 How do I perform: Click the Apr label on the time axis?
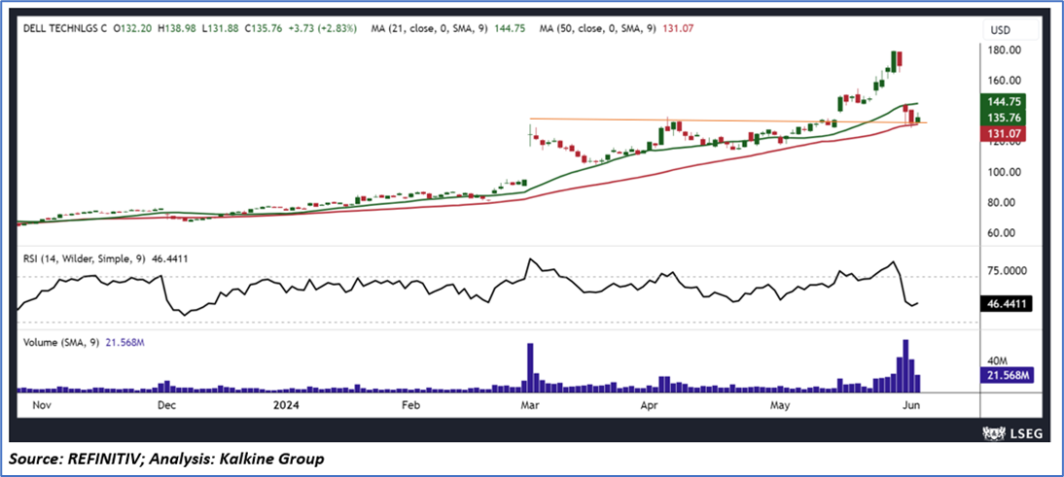651,406
